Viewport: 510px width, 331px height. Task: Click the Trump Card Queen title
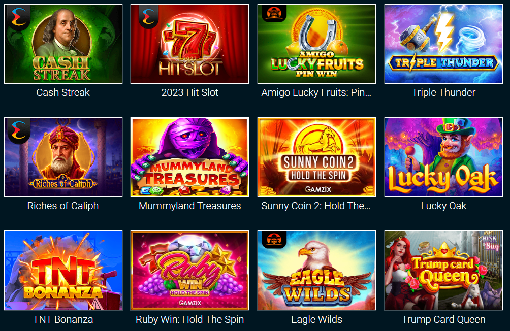pyautogui.click(x=443, y=320)
